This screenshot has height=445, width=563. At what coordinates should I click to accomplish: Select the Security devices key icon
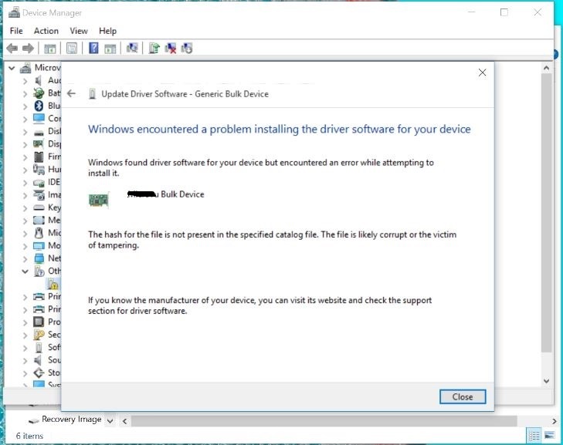tap(39, 334)
